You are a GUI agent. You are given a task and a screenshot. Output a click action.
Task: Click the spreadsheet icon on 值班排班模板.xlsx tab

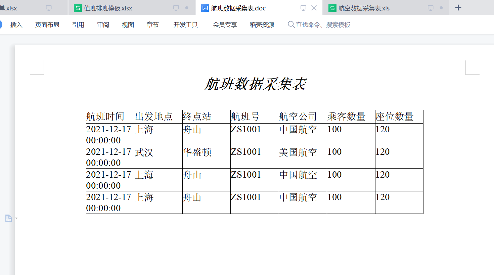78,8
